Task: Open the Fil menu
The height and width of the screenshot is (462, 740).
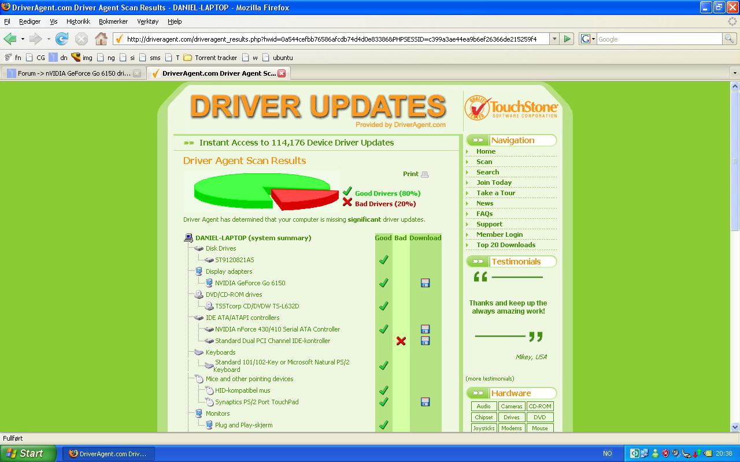Action: point(8,21)
